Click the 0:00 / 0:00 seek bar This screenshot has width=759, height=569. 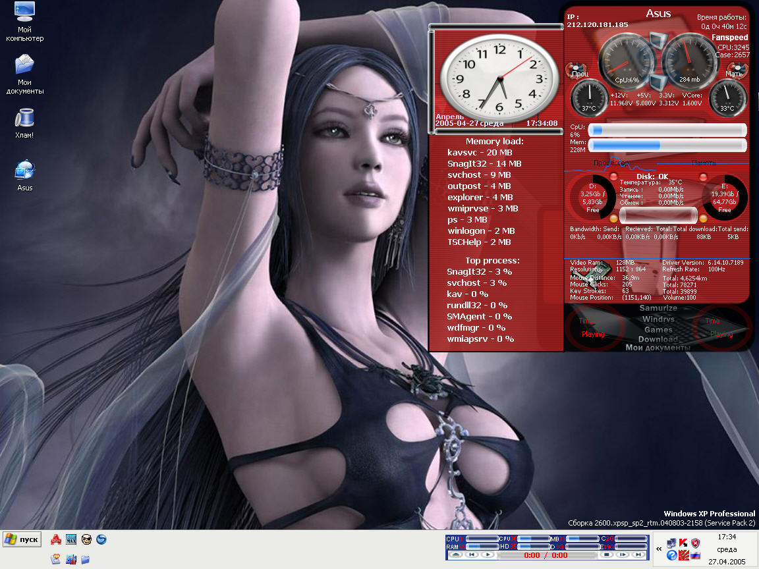point(547,555)
